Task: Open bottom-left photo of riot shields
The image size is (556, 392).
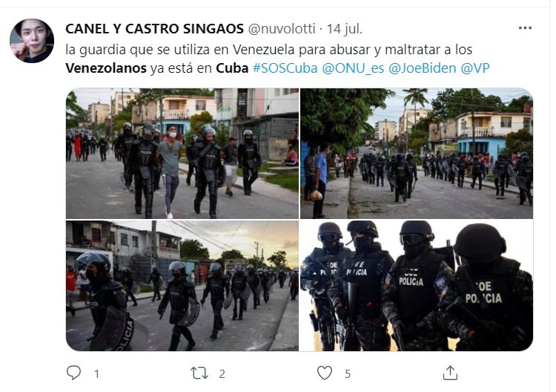Action: tap(182, 286)
